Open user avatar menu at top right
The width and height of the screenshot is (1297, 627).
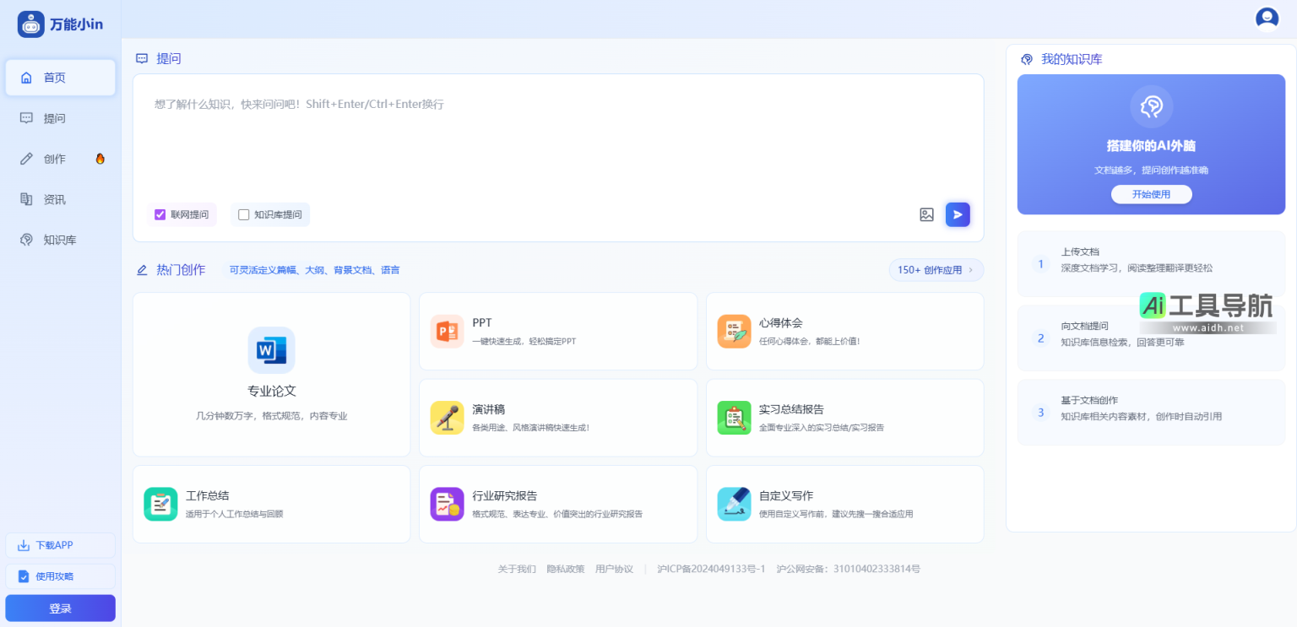[1267, 17]
